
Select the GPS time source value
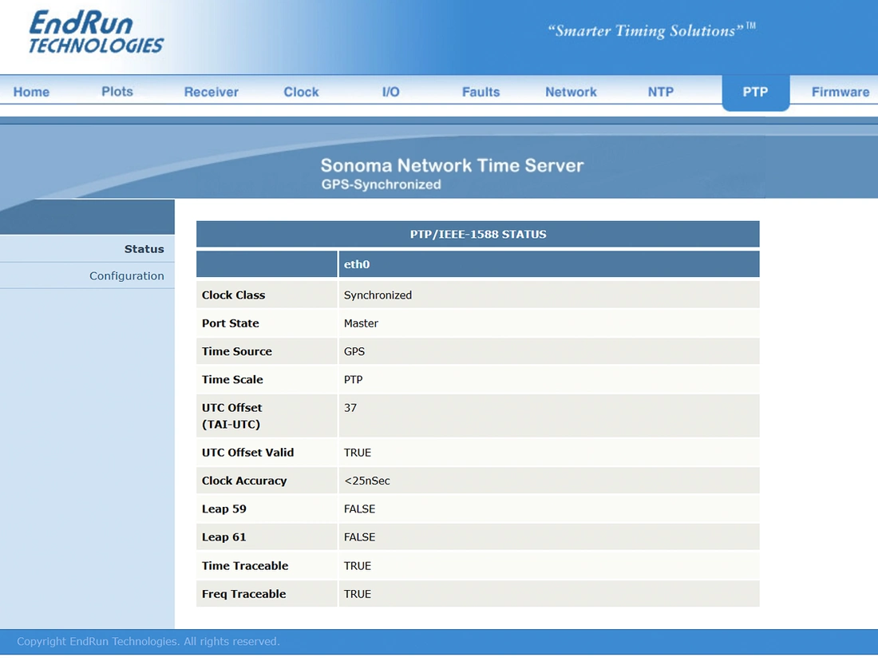tap(354, 351)
